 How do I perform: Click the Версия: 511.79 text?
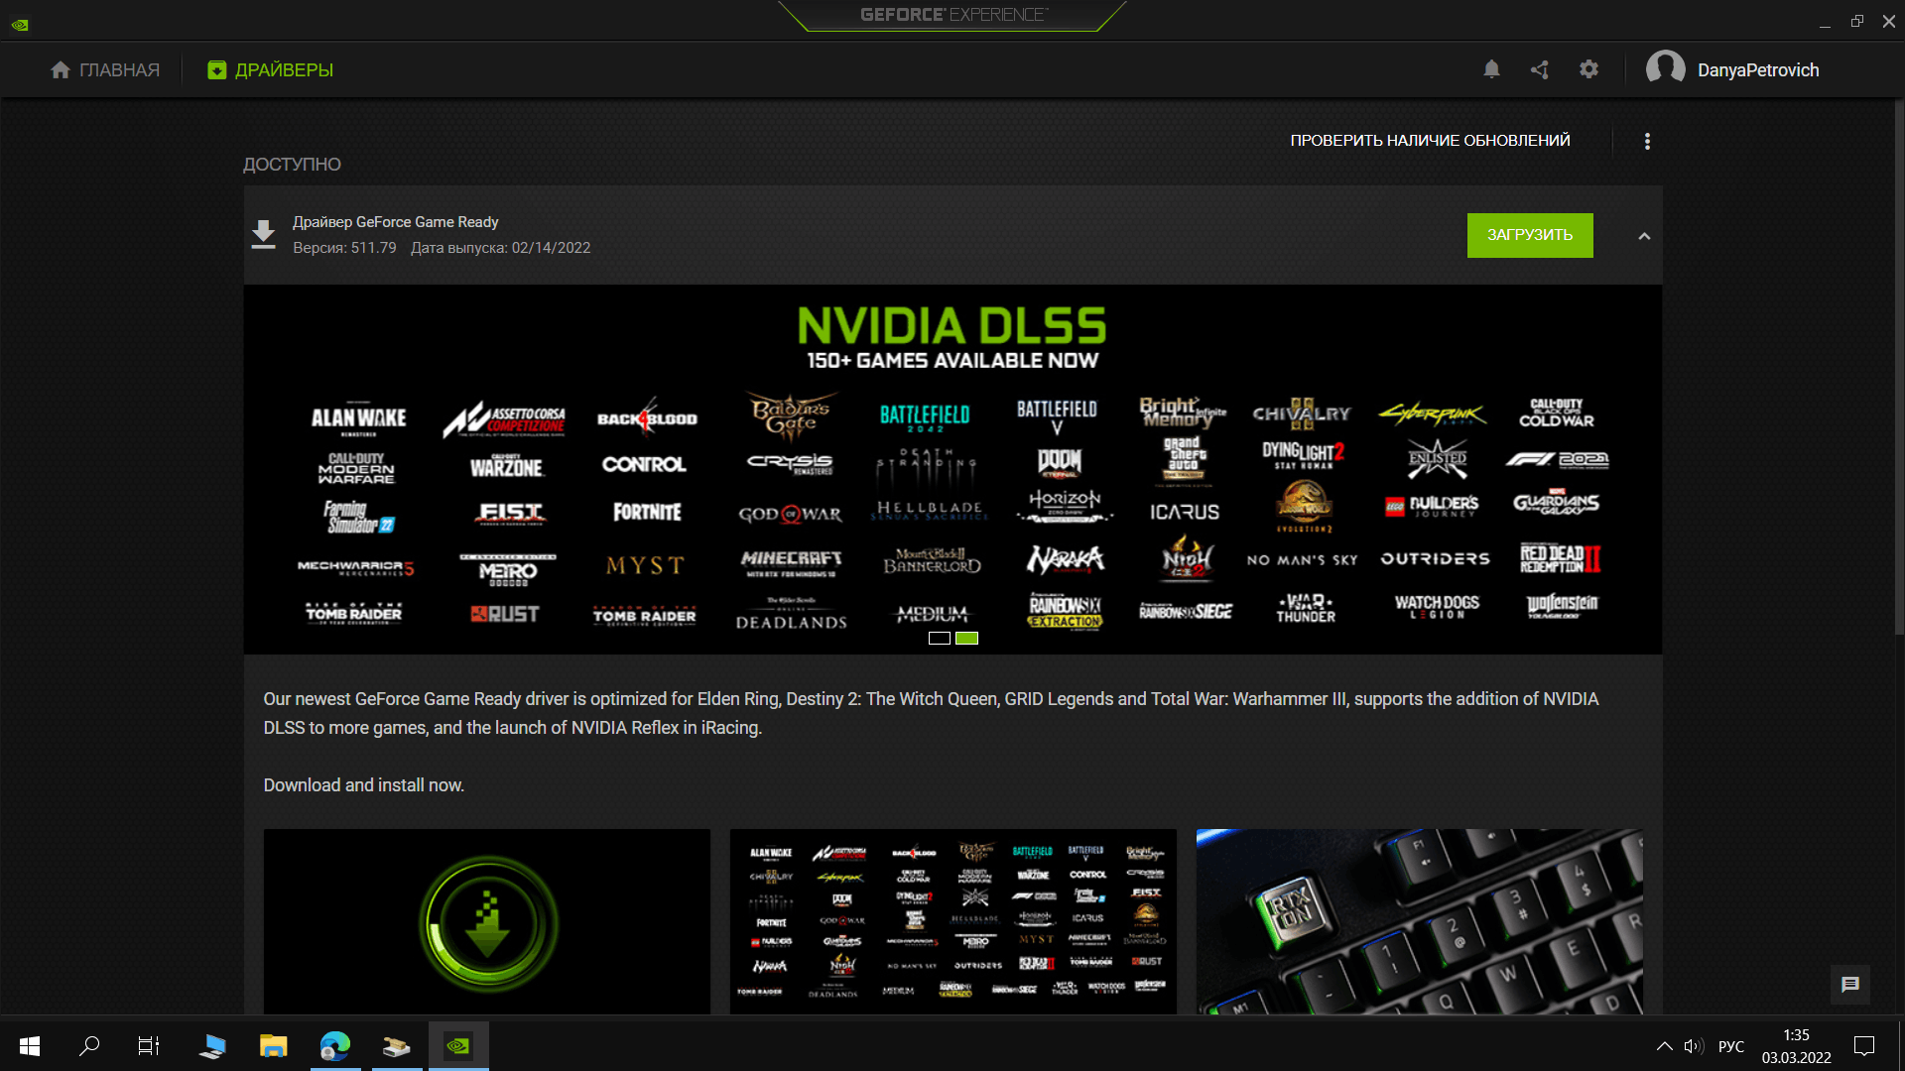[344, 248]
